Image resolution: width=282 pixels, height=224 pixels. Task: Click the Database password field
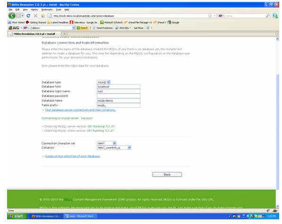point(119,96)
